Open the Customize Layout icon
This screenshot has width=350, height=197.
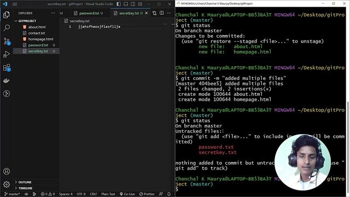pyautogui.click(x=140, y=4)
